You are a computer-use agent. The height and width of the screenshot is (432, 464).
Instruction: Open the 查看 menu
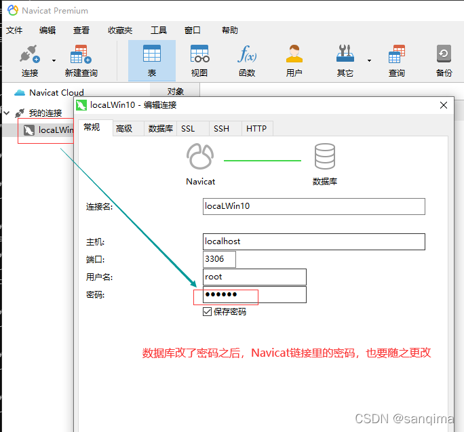pyautogui.click(x=81, y=31)
